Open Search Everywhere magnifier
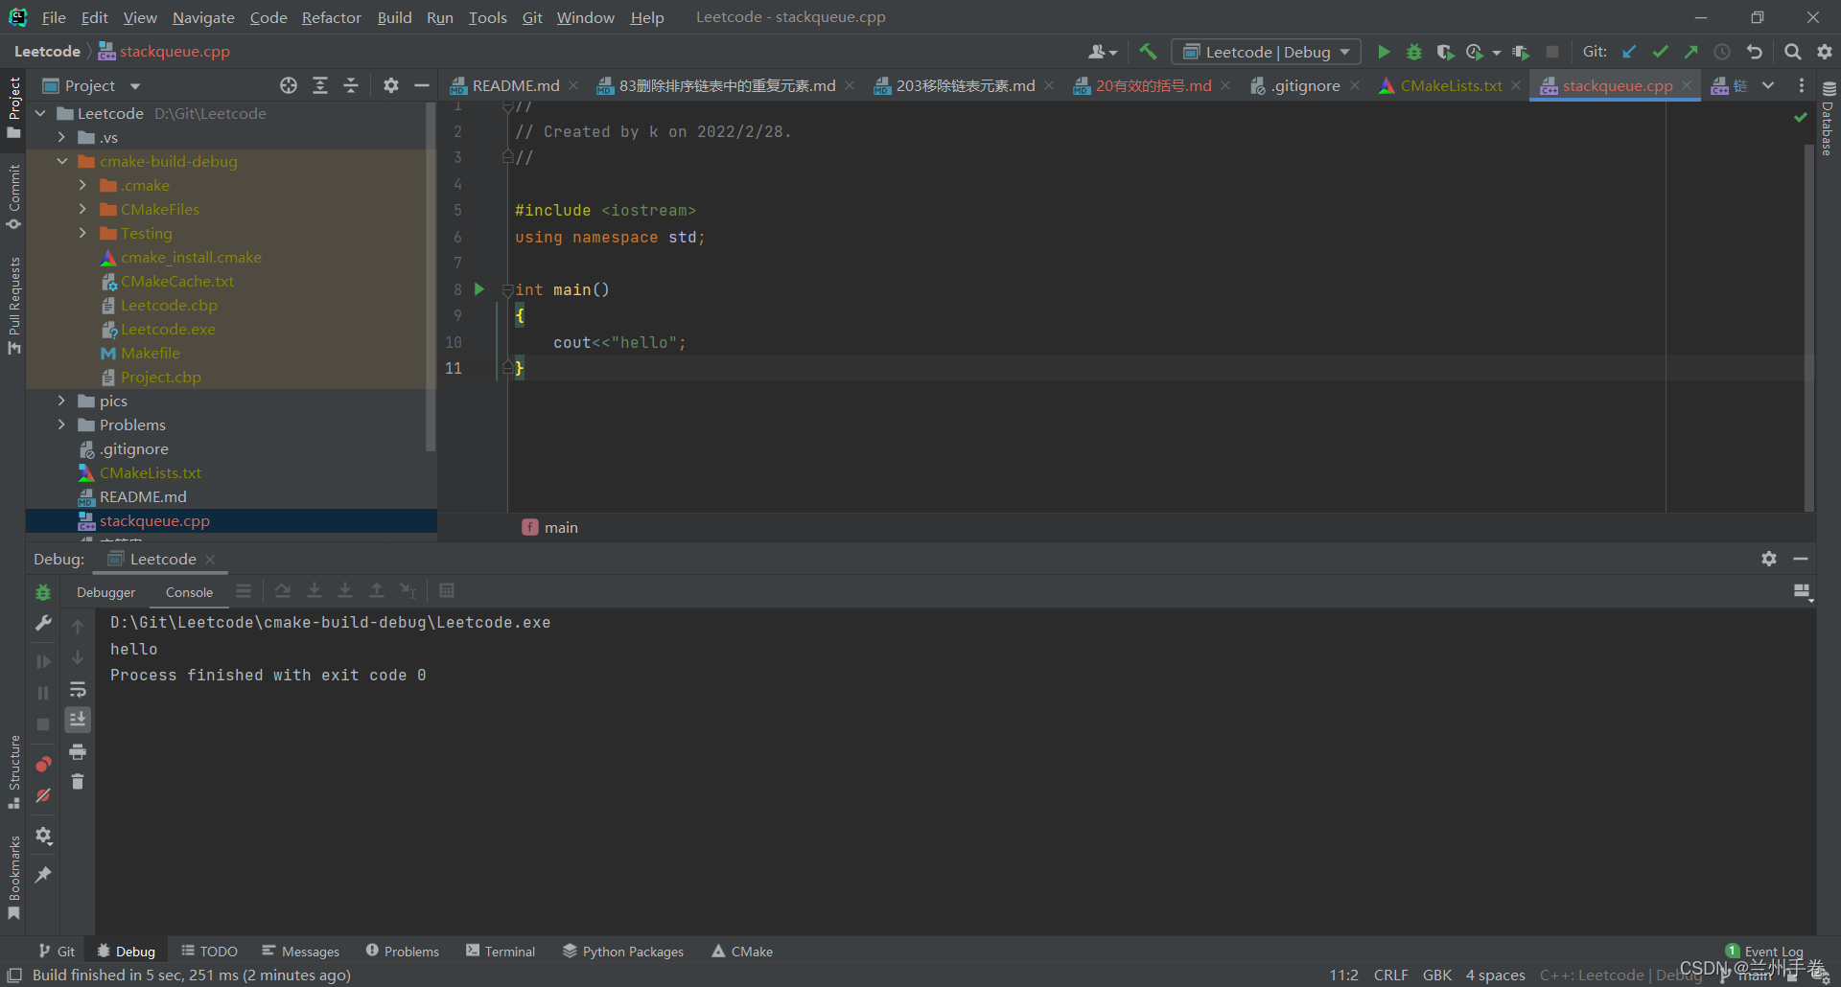 coord(1792,52)
